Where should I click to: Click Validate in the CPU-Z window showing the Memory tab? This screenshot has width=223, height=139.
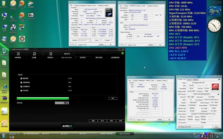(160, 120)
